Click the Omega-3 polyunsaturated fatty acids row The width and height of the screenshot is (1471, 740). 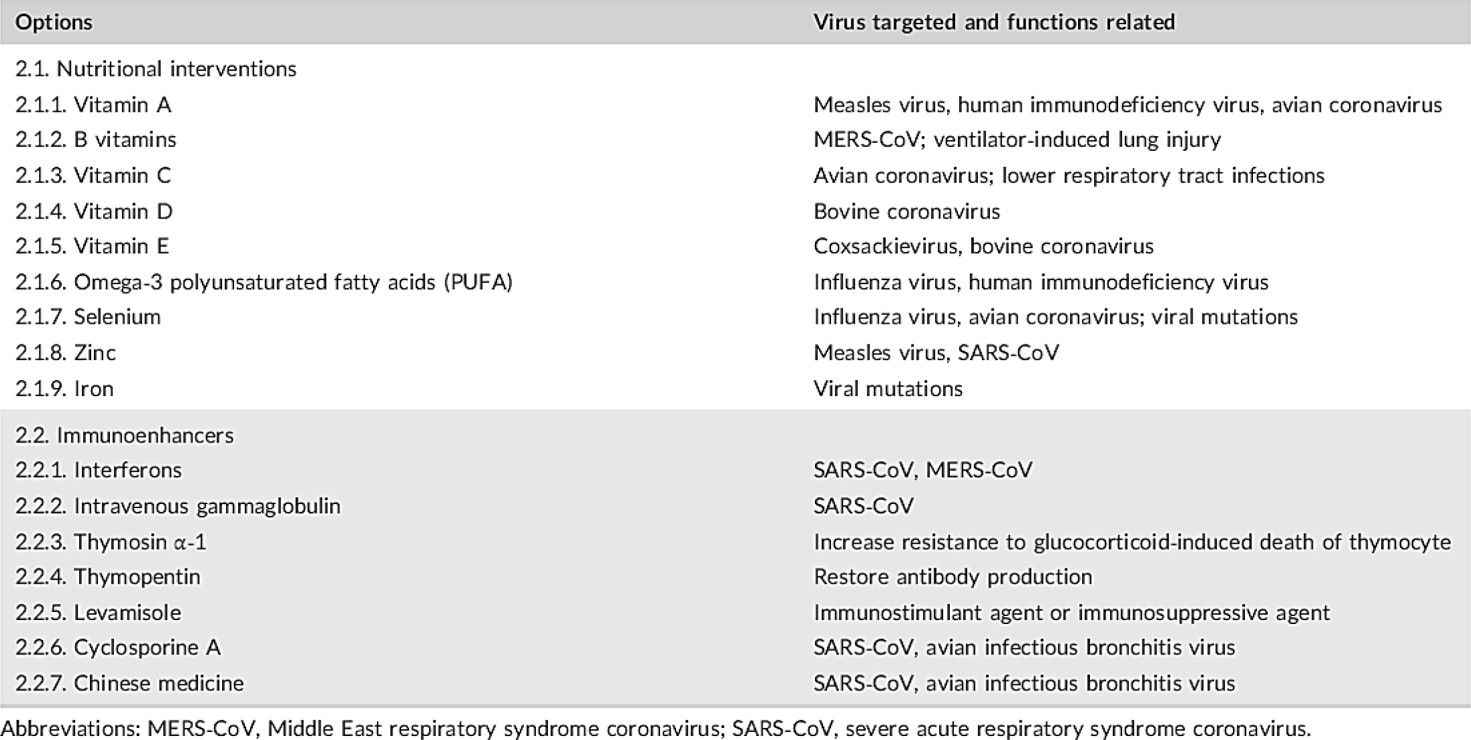[x=264, y=282]
